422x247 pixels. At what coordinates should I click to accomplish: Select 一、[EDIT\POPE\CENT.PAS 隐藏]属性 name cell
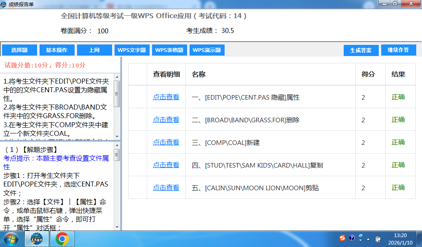(x=270, y=97)
